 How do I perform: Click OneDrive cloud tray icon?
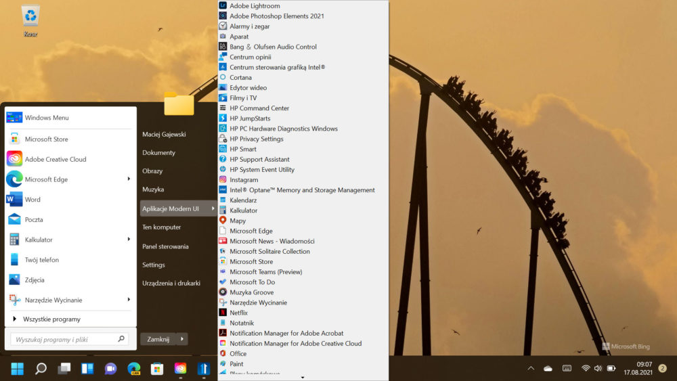pos(548,369)
